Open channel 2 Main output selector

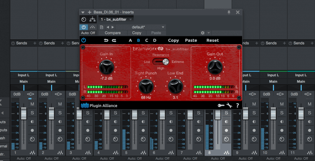coord(51,82)
